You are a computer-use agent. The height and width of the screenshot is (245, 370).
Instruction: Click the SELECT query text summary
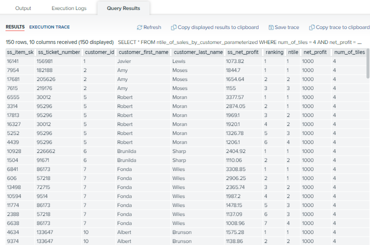coord(239,42)
